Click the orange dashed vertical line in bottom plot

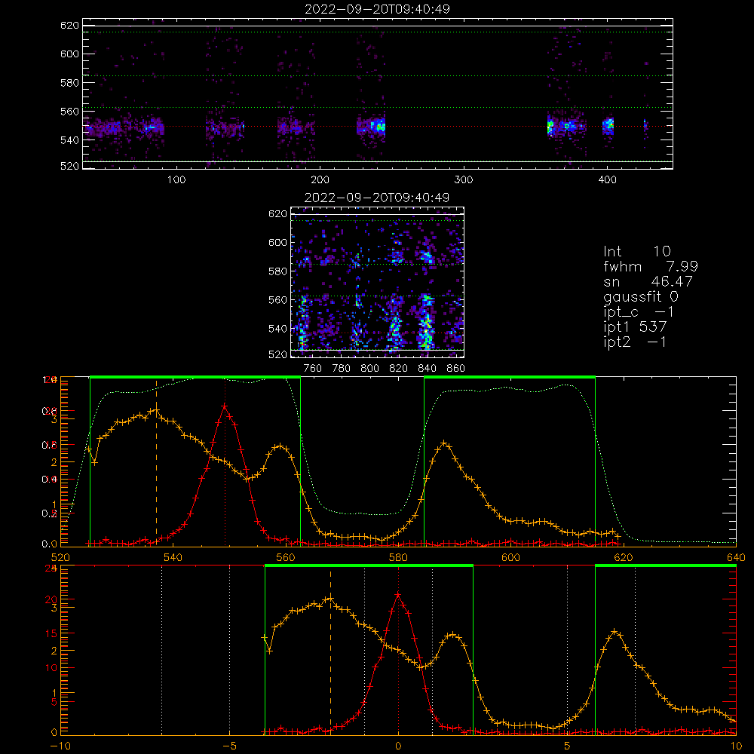[330, 651]
